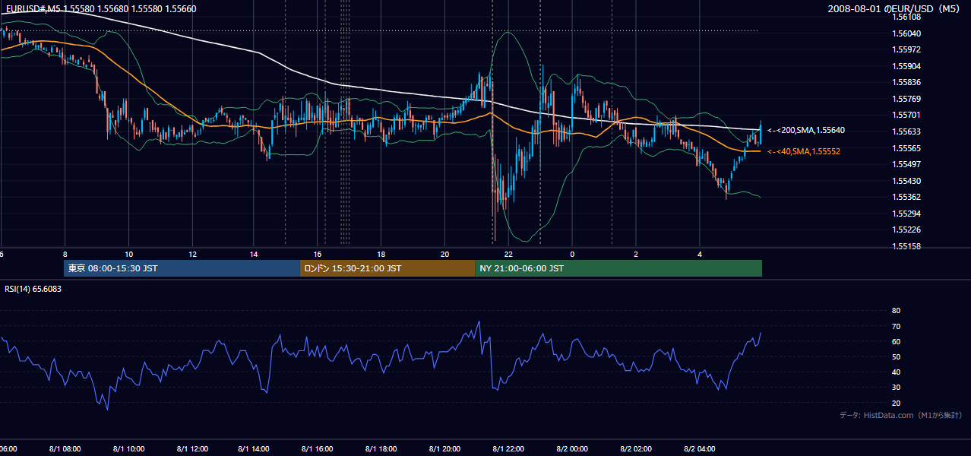This screenshot has width=971, height=456.
Task: Click RSI scale value 70
Action: 896,326
